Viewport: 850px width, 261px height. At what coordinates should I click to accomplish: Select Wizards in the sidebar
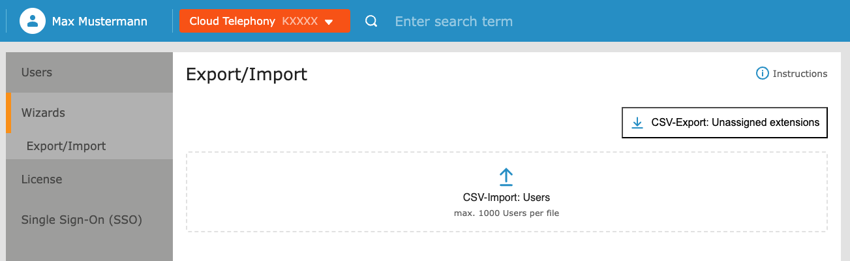pyautogui.click(x=89, y=113)
